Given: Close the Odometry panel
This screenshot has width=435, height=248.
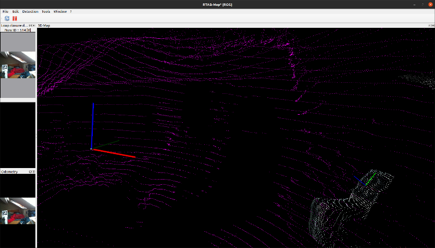Looking at the screenshot, I should [x=34, y=172].
